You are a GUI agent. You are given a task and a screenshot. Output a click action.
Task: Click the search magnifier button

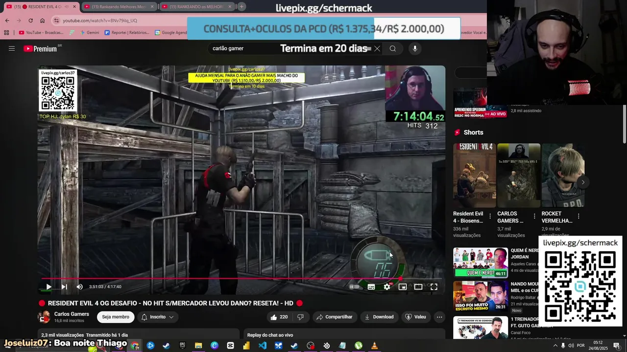tap(392, 48)
